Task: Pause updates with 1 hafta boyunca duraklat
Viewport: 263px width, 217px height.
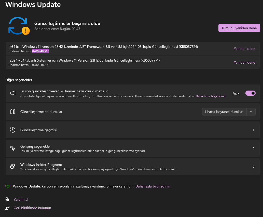Action: click(224, 112)
